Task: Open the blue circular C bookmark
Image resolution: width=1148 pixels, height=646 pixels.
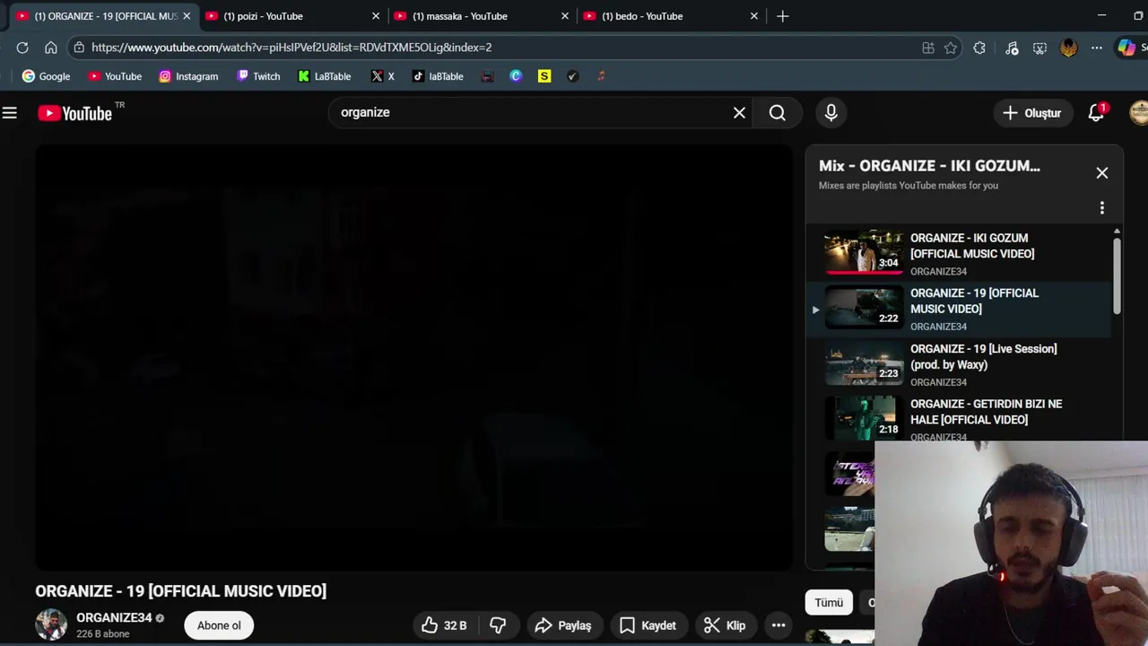Action: [516, 76]
